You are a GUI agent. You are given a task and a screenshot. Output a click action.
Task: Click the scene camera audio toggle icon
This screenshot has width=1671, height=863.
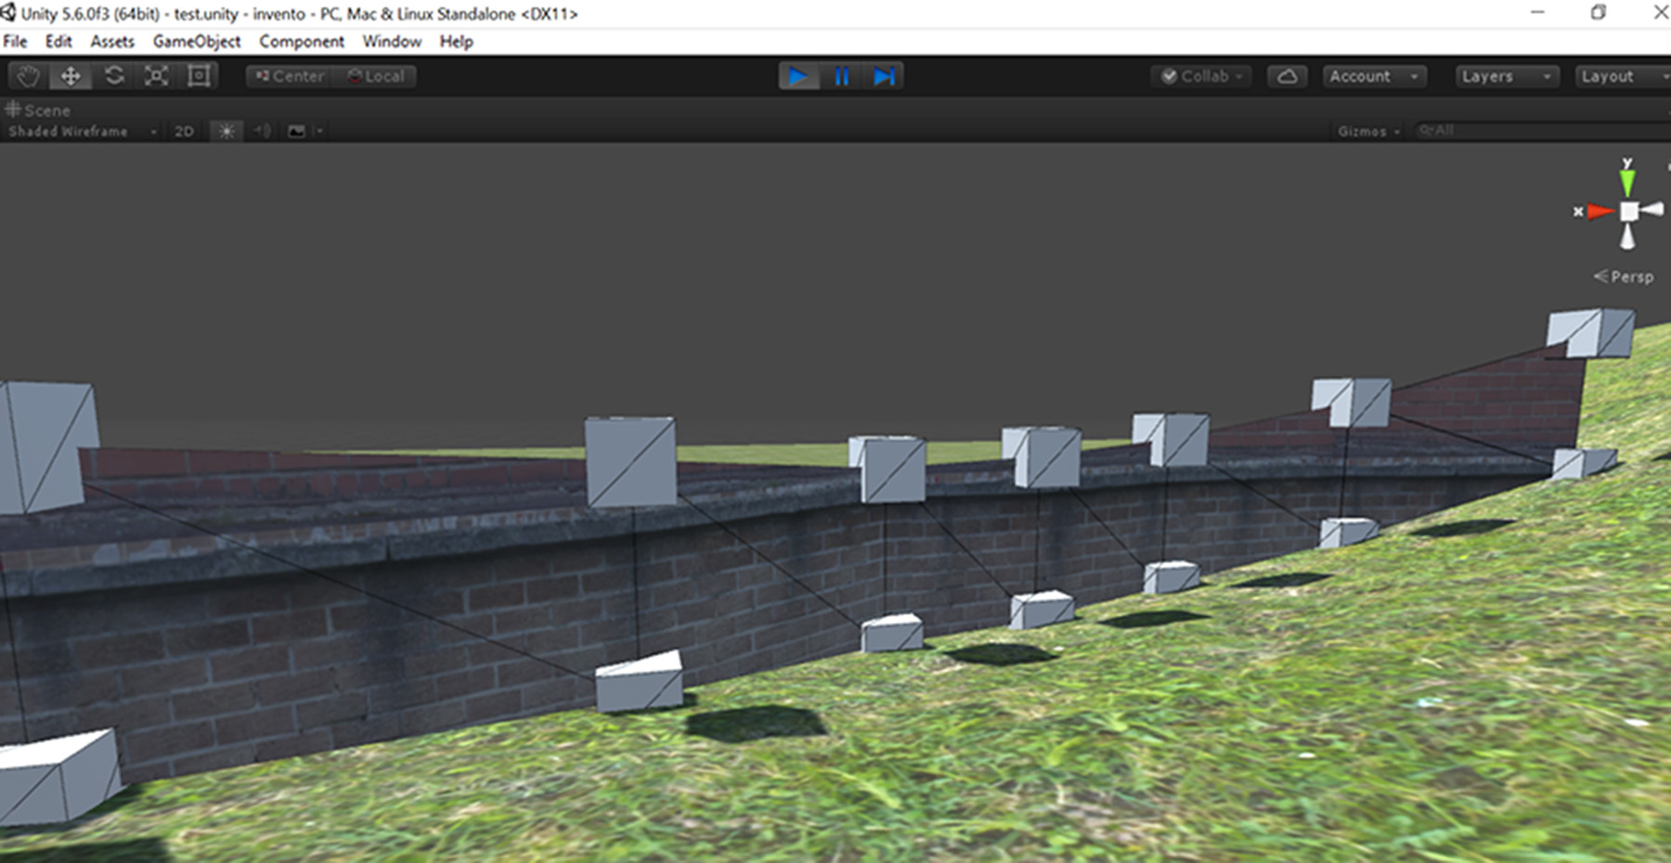click(x=263, y=131)
